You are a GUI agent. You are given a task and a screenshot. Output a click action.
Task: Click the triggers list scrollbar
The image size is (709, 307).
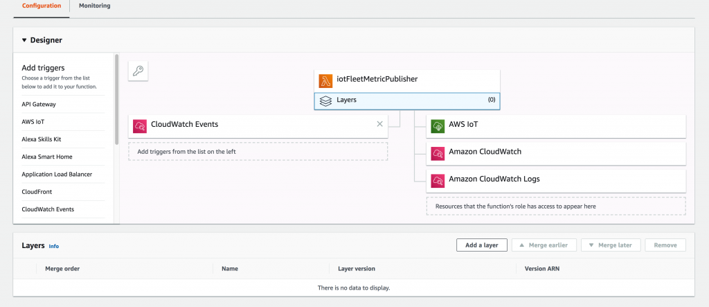click(116, 100)
